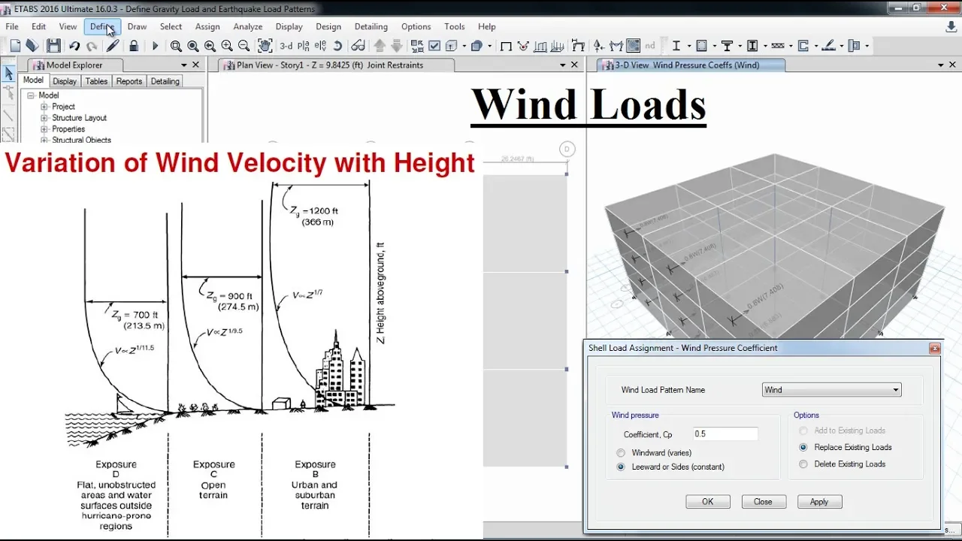This screenshot has height=541, width=962.
Task: Click the download arrow icon at top right
Action: click(x=951, y=27)
